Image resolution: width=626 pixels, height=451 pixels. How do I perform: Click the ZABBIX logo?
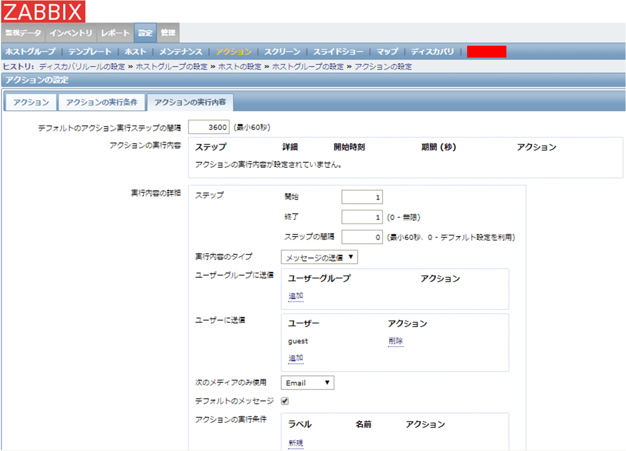43,11
